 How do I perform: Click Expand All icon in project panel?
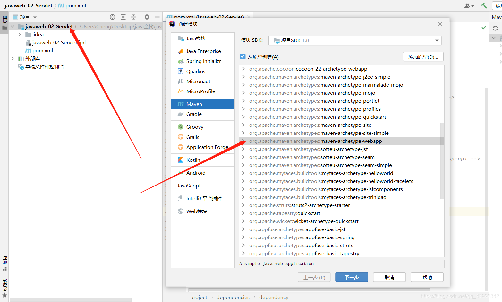123,17
